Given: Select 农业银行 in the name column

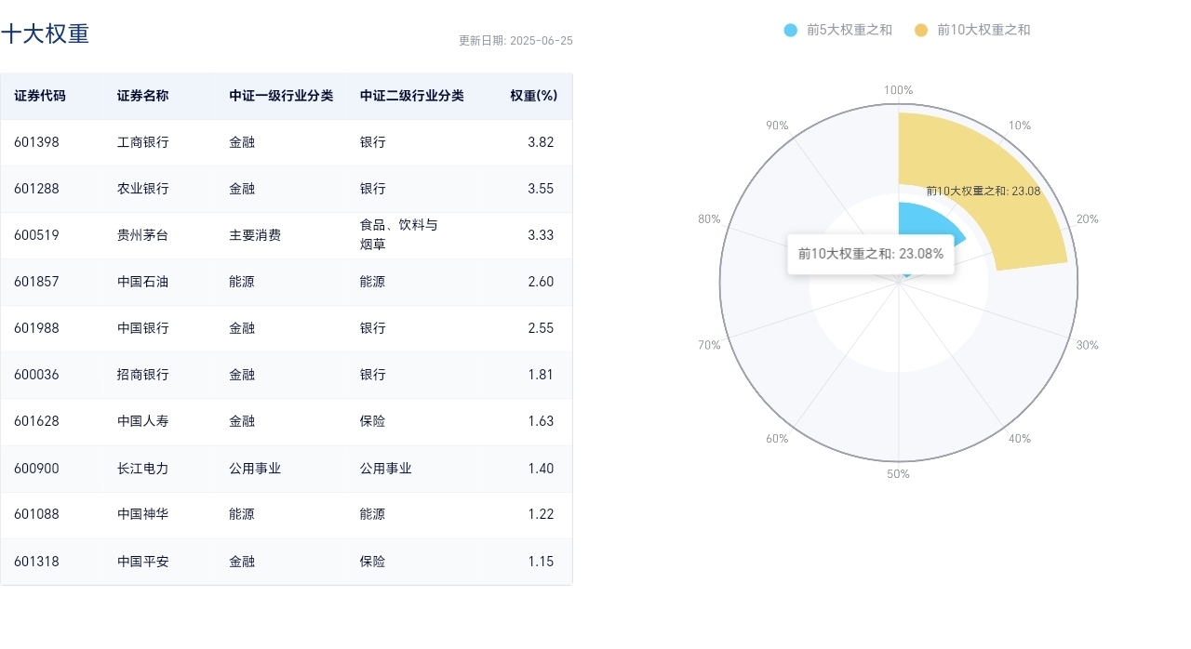Looking at the screenshot, I should [143, 189].
